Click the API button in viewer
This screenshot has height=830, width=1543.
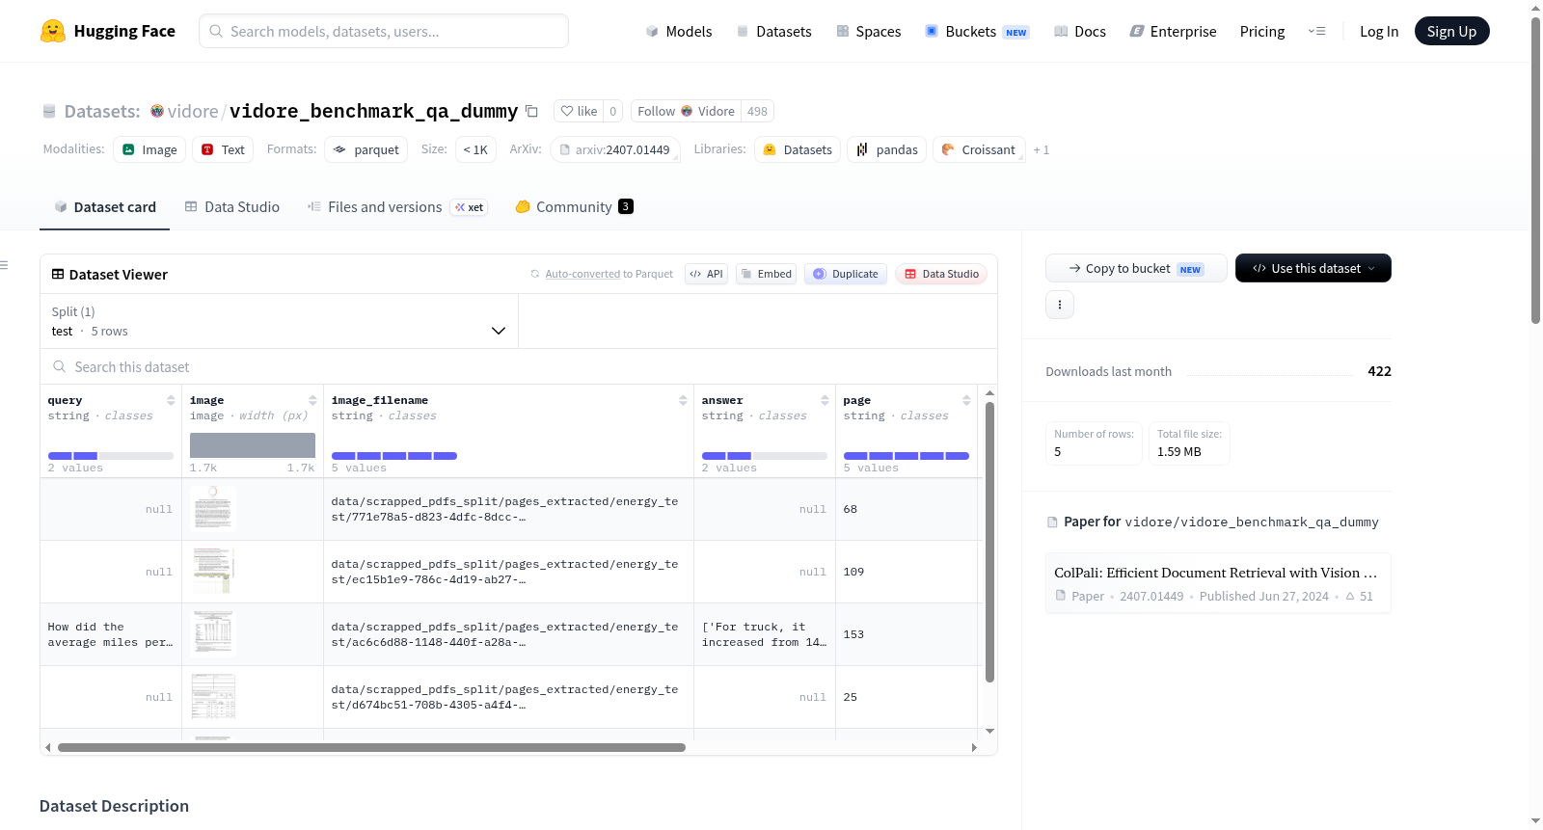(x=706, y=274)
